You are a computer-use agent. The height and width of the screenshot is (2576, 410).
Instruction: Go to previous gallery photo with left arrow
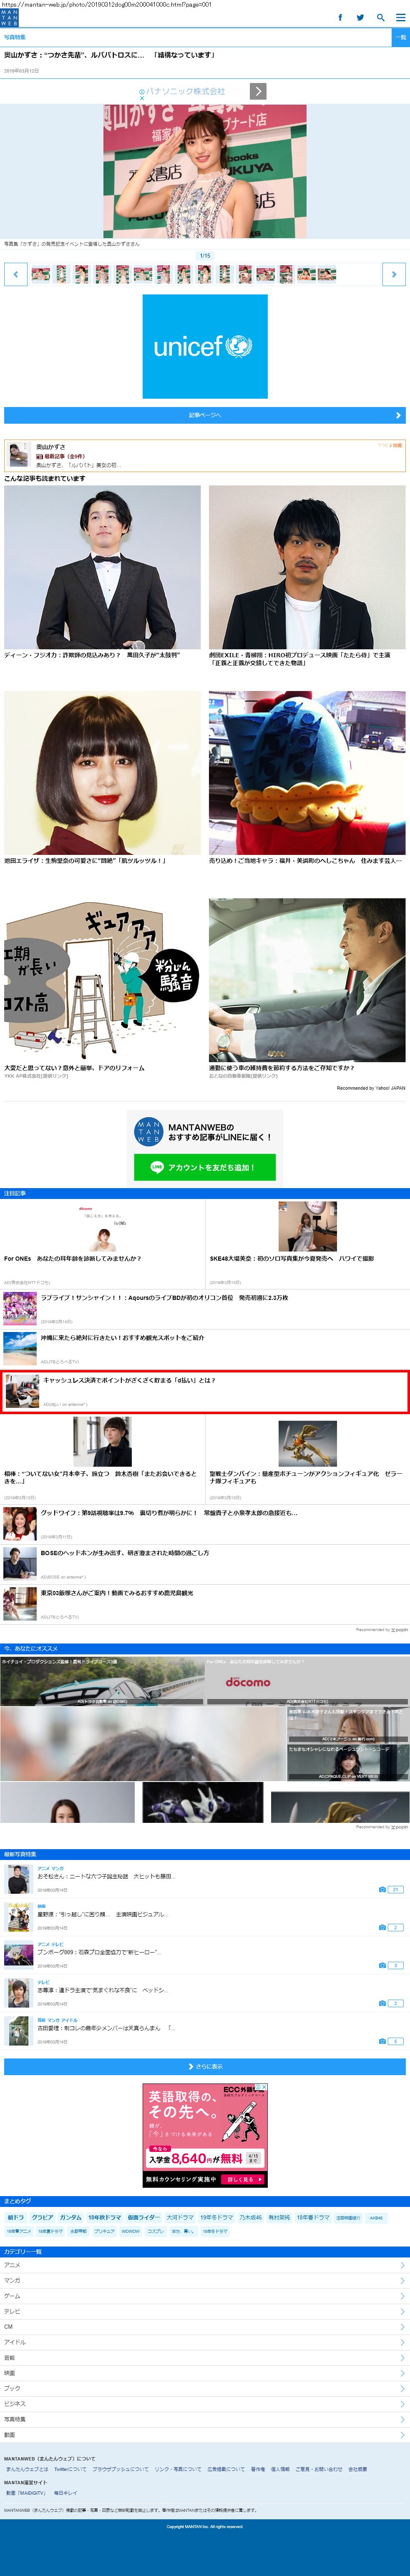tap(15, 274)
